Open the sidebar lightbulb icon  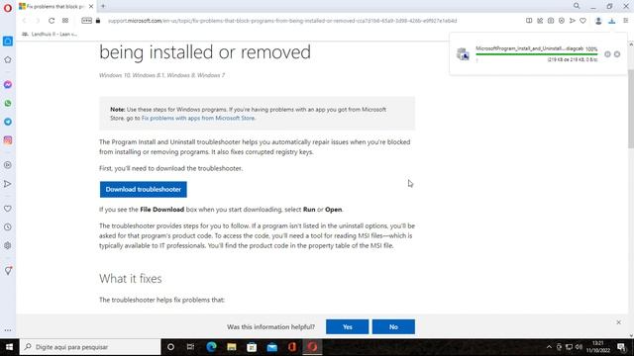point(8,270)
